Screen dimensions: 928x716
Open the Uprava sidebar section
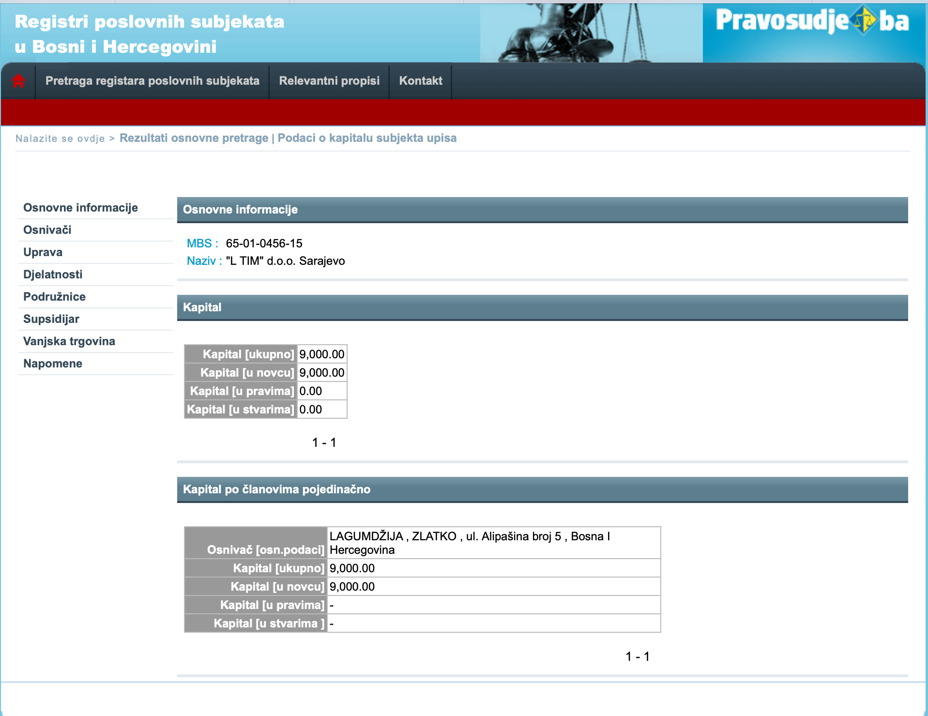[43, 252]
